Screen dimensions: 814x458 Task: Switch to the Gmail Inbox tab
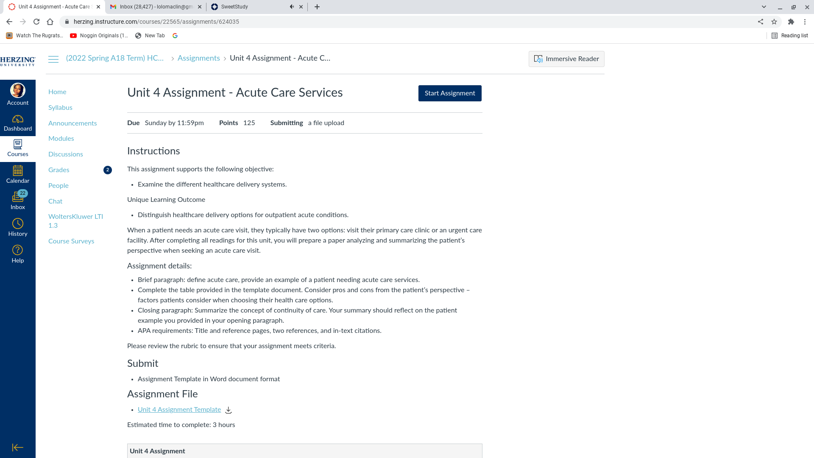tap(156, 7)
